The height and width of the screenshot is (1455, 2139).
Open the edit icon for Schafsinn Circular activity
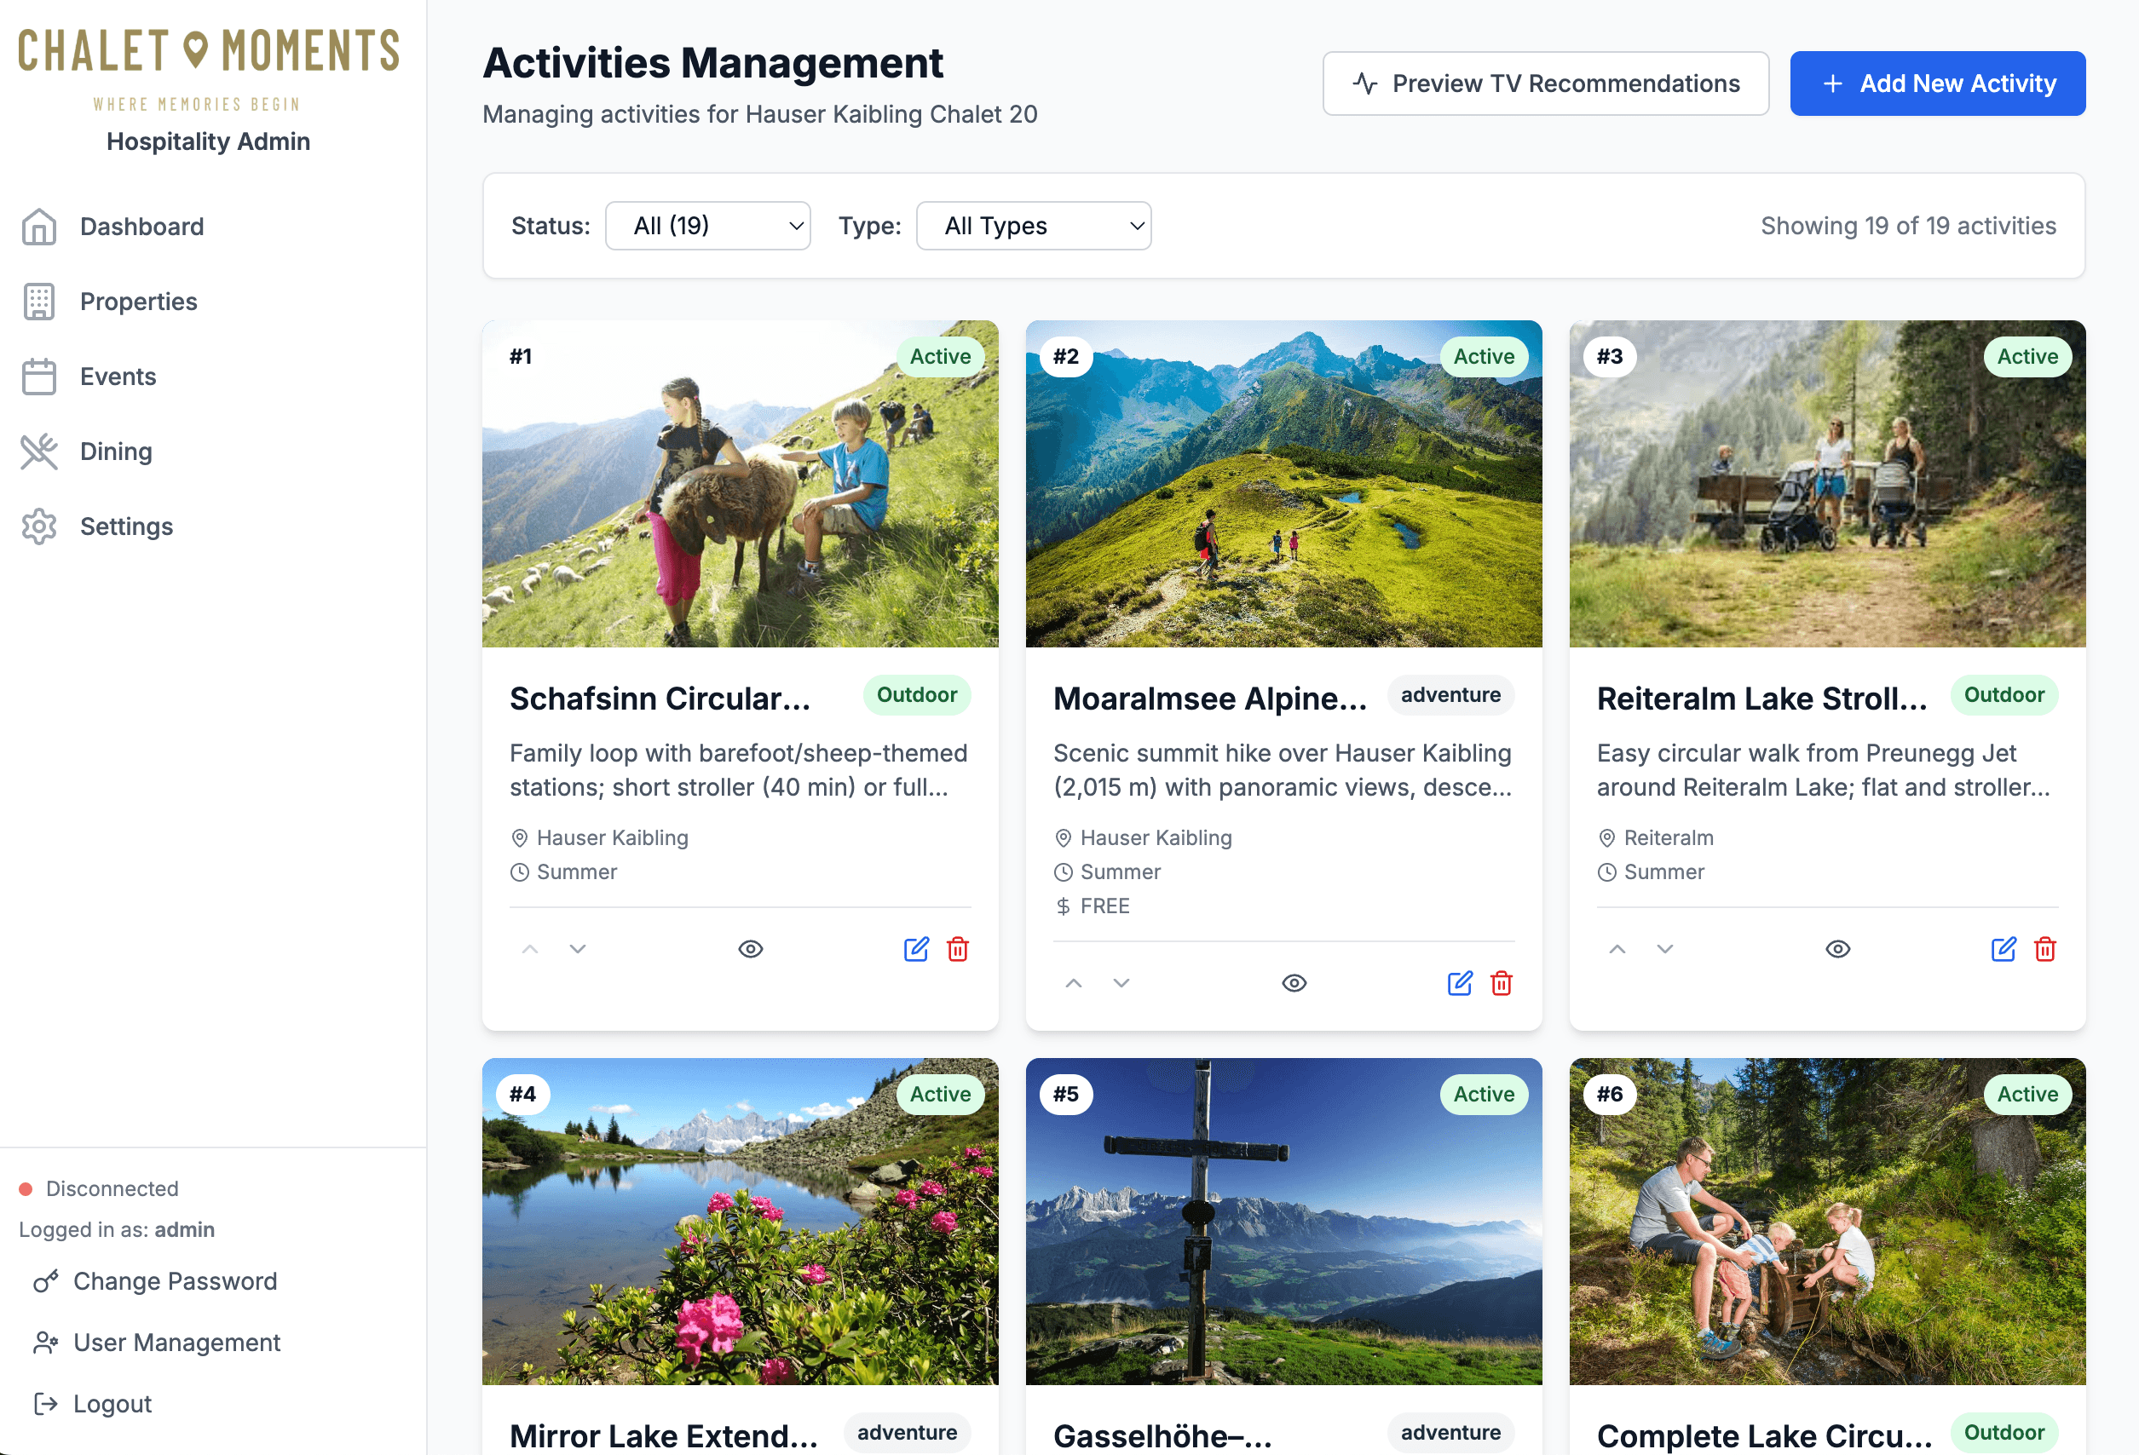[x=917, y=949]
